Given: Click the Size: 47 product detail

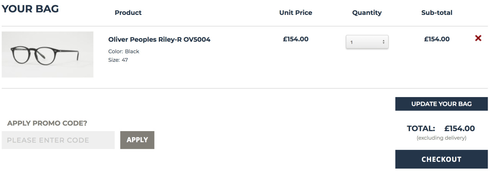Looking at the screenshot, I should pos(118,60).
